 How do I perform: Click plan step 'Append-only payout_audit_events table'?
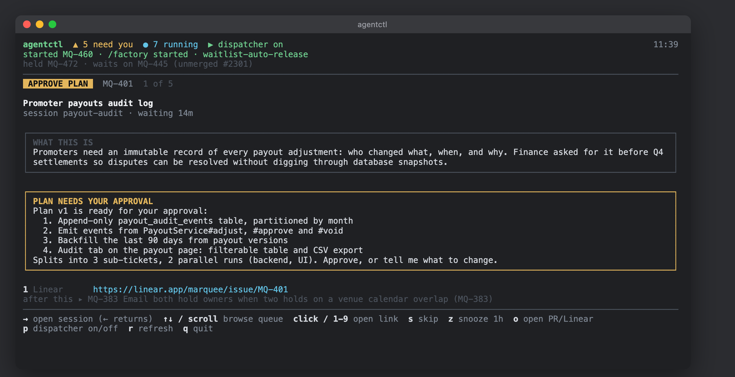[198, 221]
